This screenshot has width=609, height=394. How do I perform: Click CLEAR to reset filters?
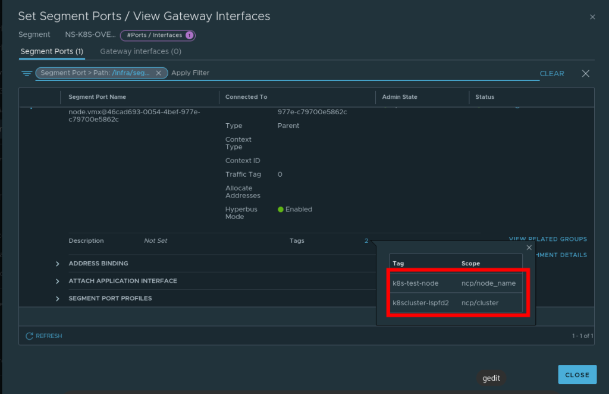click(551, 73)
